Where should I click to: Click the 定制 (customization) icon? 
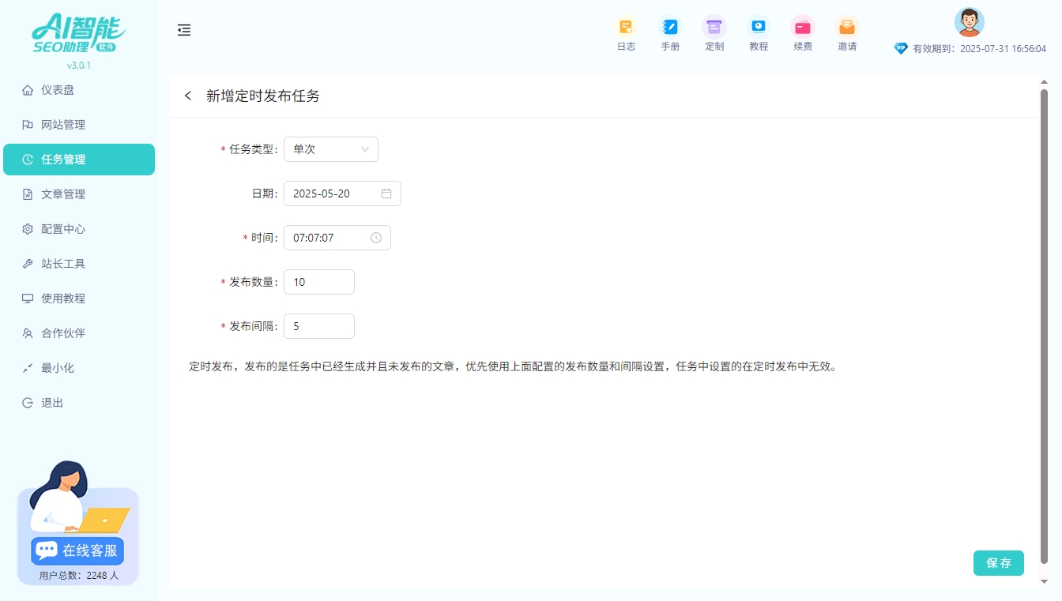click(714, 33)
